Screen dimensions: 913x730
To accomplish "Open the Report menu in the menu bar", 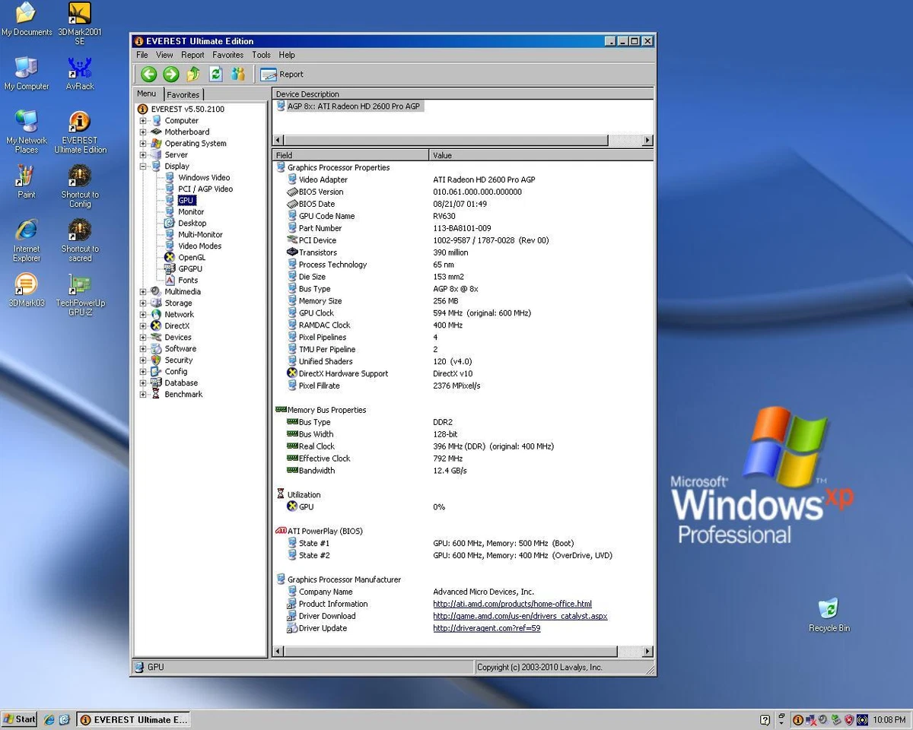I will point(192,55).
